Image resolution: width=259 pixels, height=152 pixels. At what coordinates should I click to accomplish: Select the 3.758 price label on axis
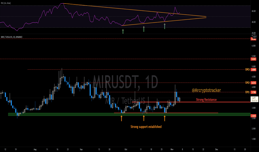253,92
